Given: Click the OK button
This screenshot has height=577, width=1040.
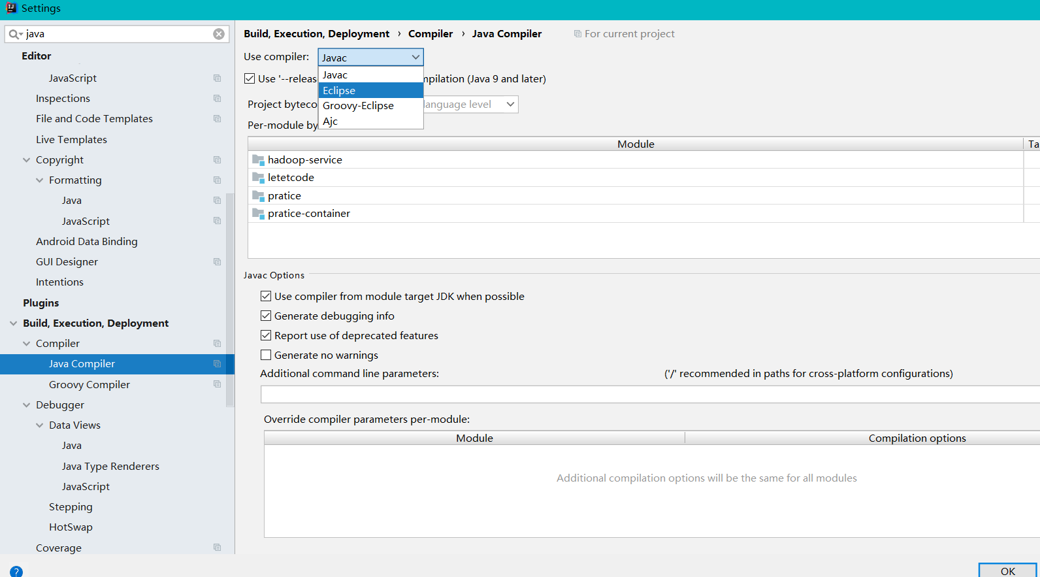Looking at the screenshot, I should [1007, 570].
